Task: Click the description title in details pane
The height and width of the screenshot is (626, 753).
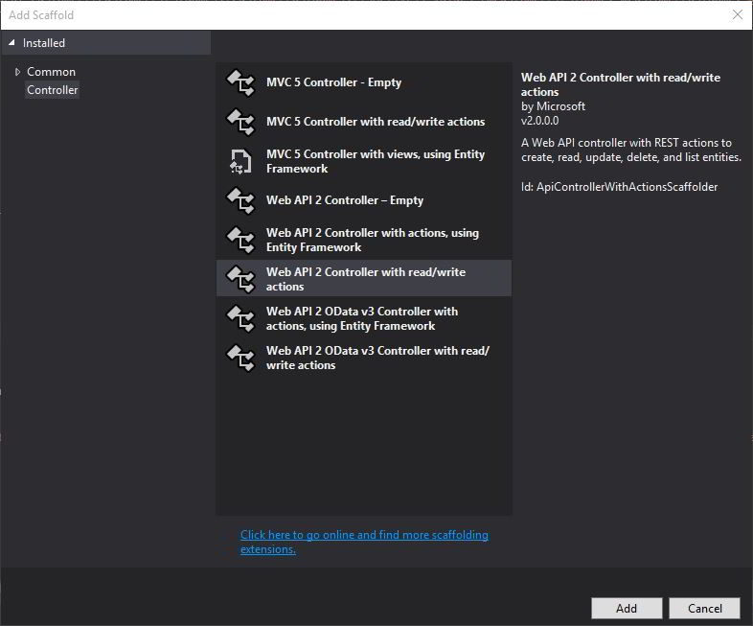Action: (621, 84)
